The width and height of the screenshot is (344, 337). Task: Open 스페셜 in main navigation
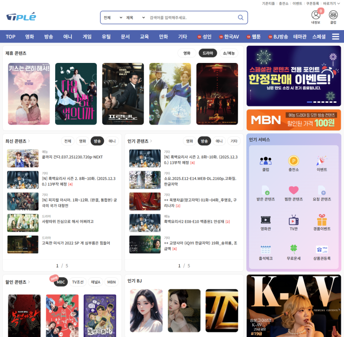pyautogui.click(x=319, y=37)
